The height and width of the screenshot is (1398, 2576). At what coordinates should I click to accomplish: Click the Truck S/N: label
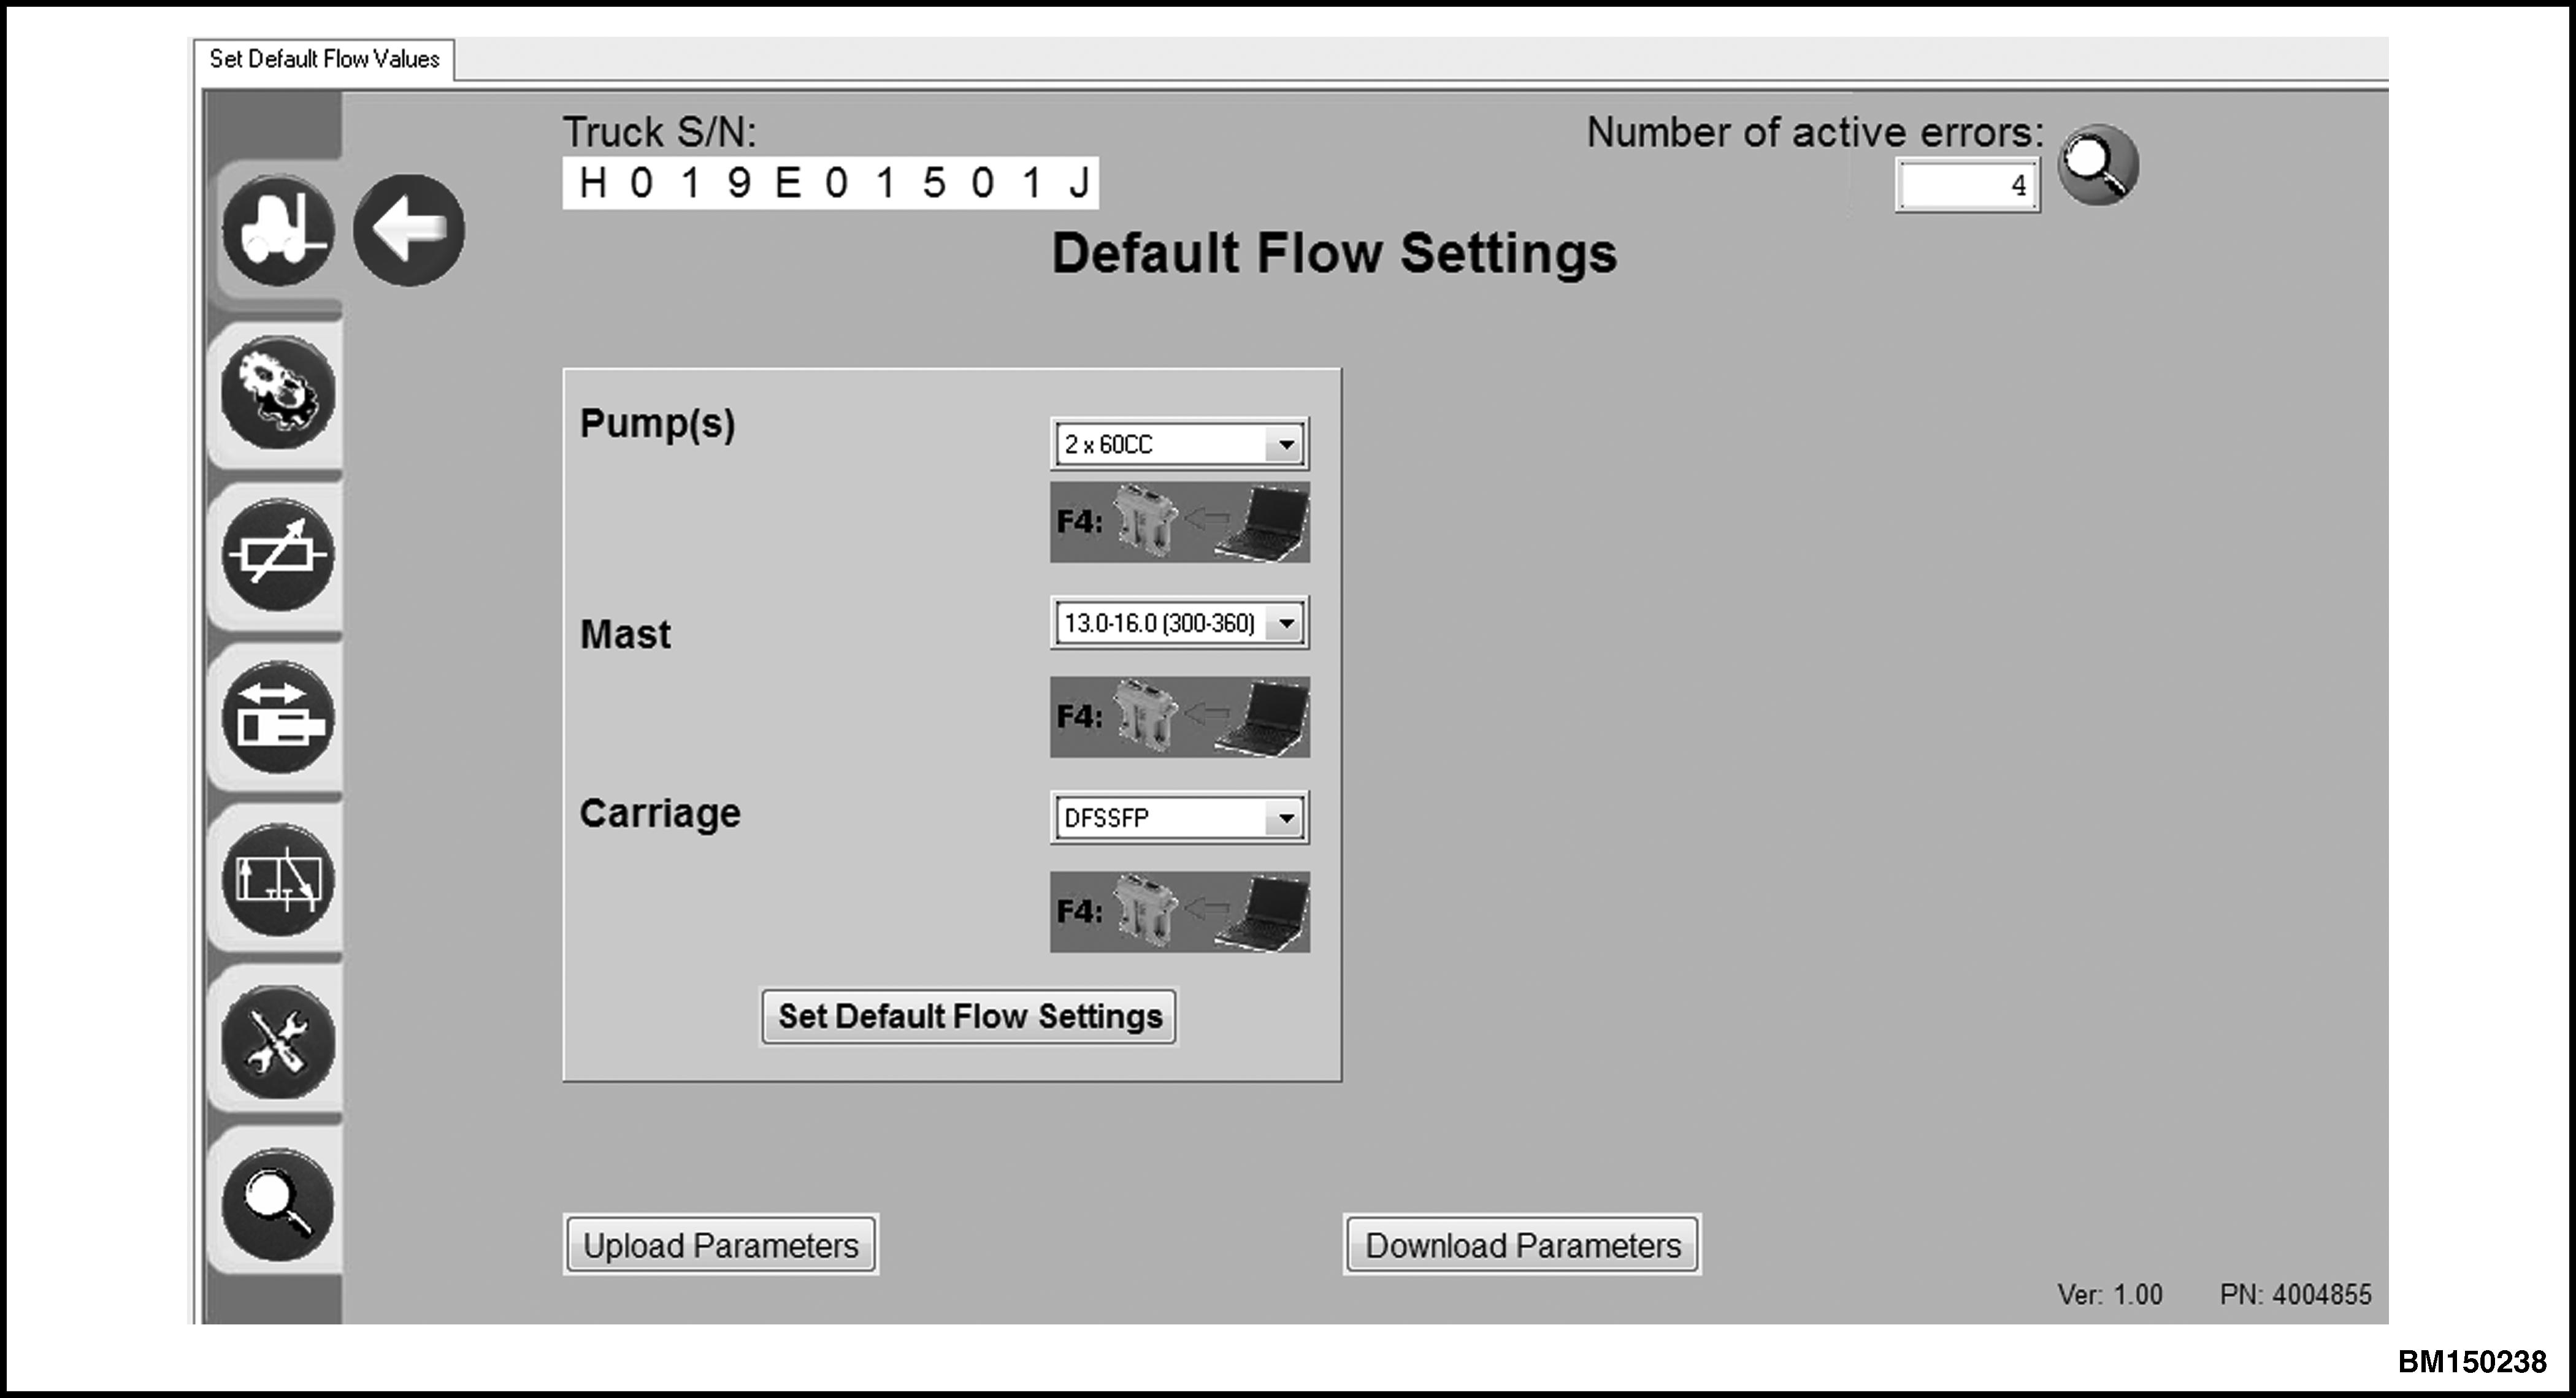660,132
